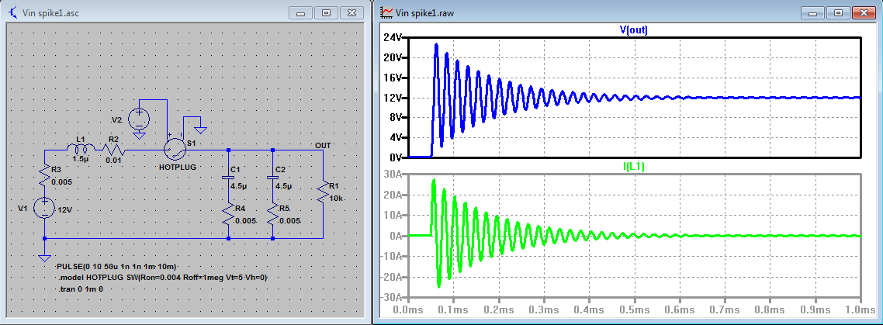
Task: Close the Vin spike1.asc schematic window
Action: tap(352, 13)
